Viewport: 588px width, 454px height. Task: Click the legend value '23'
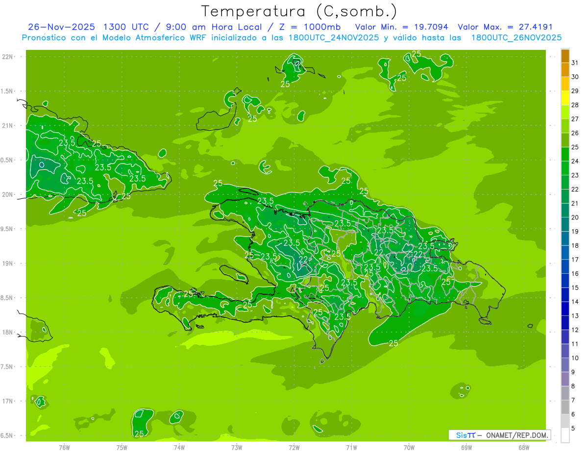(575, 175)
